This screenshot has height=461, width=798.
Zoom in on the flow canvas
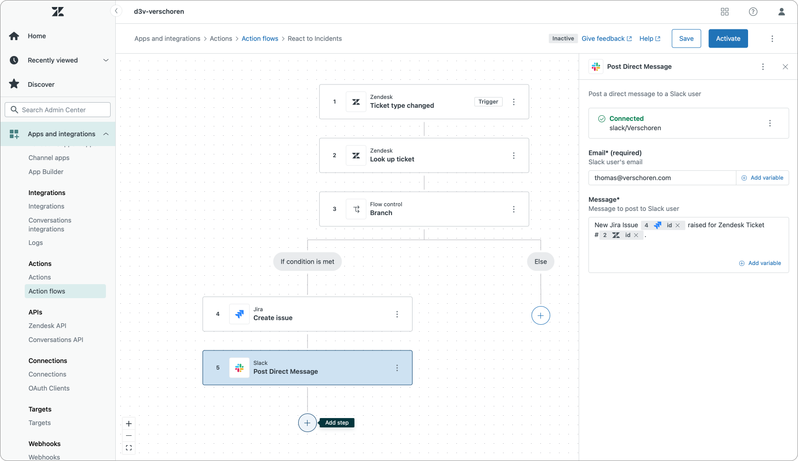[129, 424]
